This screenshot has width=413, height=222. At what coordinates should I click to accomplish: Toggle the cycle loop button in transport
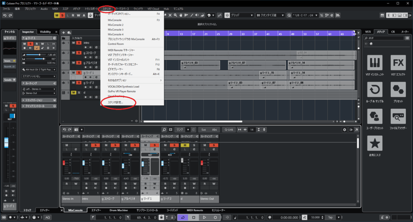pyautogui.click(x=182, y=217)
